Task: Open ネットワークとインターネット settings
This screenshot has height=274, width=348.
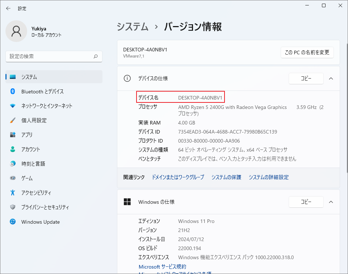Action: tap(54, 106)
